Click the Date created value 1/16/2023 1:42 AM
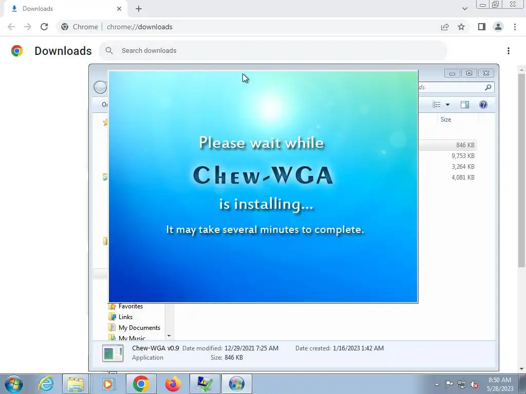Screen dimensions: 526x394 coord(358,348)
